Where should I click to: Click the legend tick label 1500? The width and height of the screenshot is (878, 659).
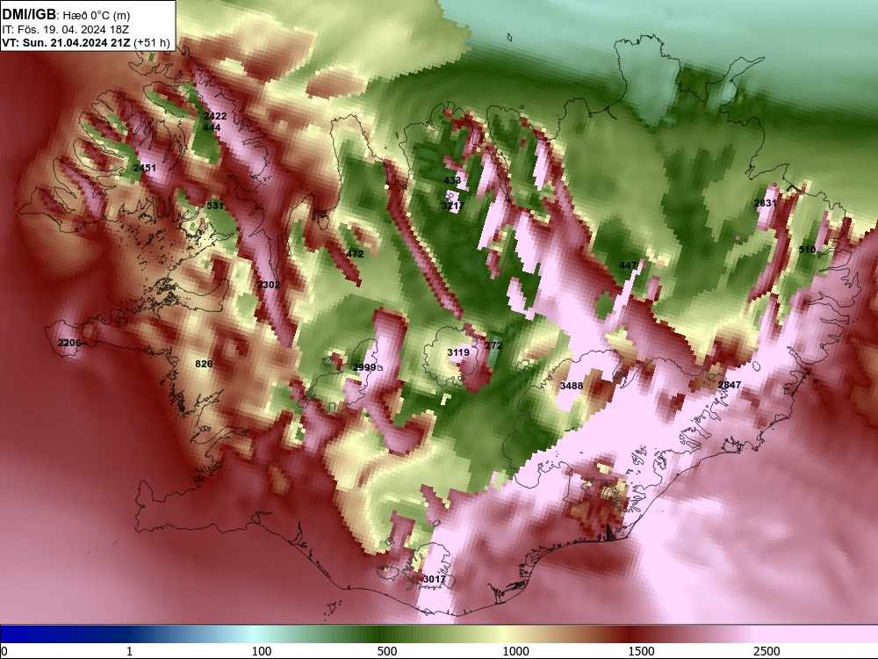point(641,651)
